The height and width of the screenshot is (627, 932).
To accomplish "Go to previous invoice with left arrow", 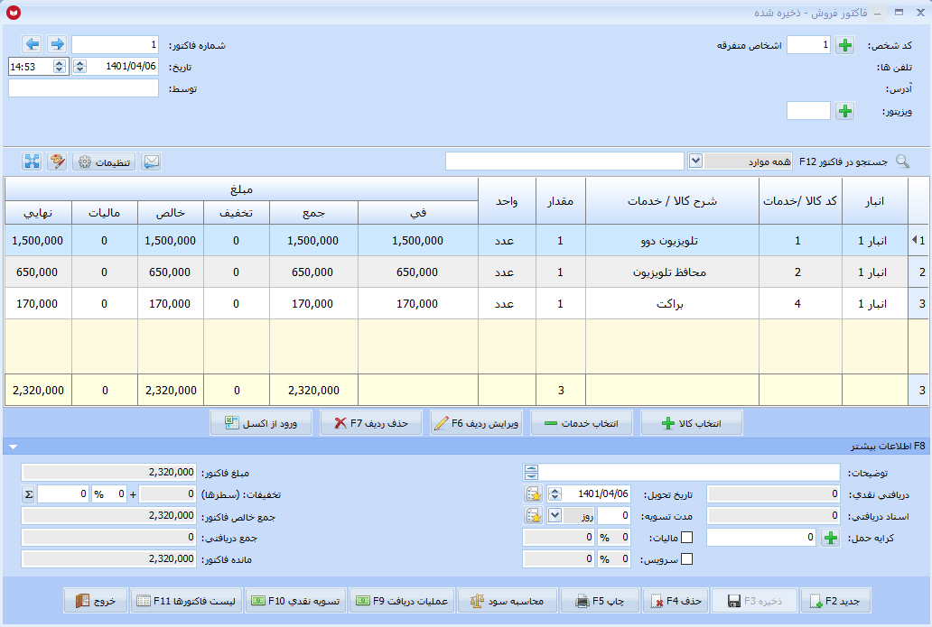I will 33,44.
